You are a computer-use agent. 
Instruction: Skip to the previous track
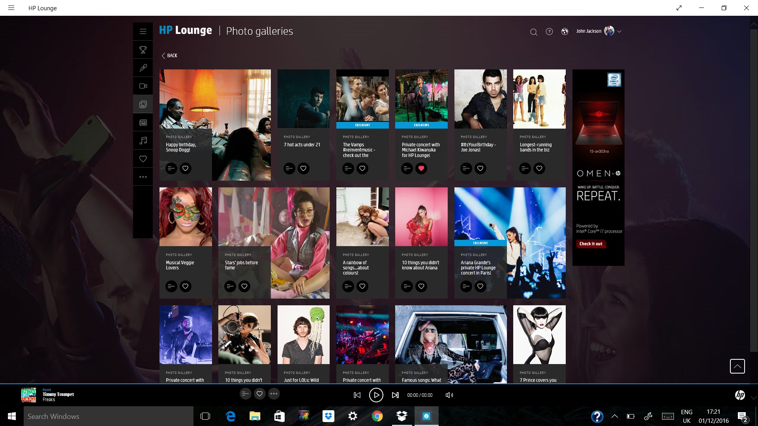tap(357, 395)
